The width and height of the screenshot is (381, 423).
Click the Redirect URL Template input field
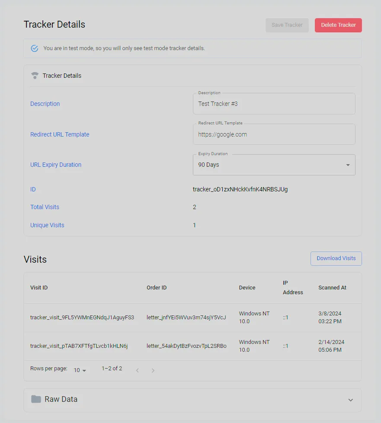click(x=274, y=134)
